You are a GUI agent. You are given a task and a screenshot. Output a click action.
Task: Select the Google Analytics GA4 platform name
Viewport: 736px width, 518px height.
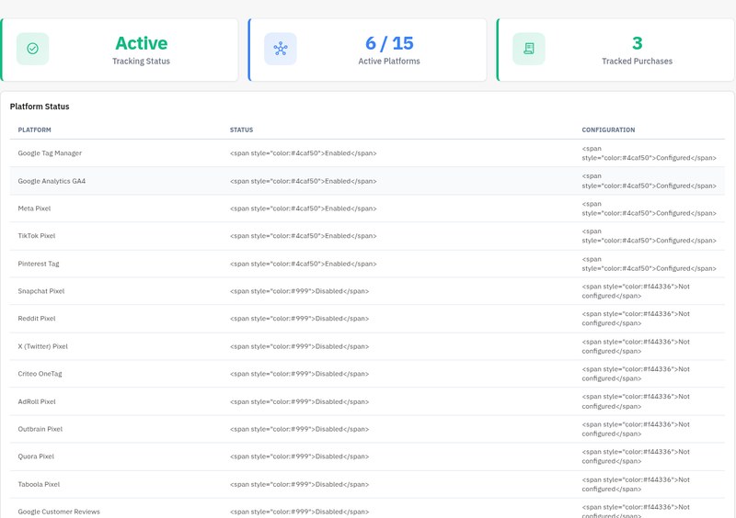[x=52, y=181]
